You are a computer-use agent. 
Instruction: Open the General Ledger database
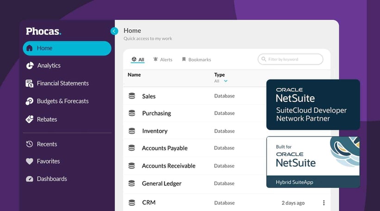click(162, 184)
